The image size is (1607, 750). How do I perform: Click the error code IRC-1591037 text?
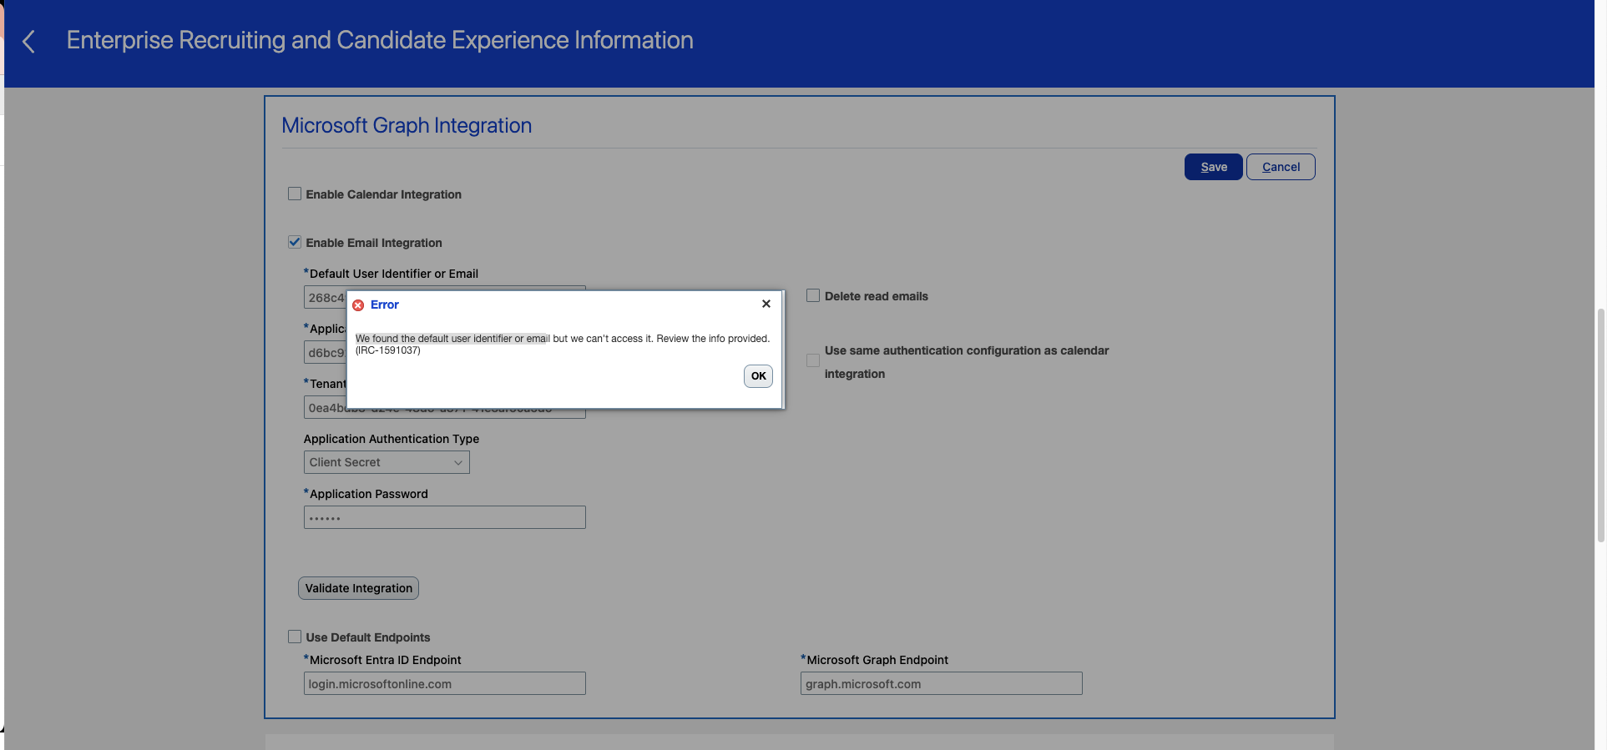388,350
